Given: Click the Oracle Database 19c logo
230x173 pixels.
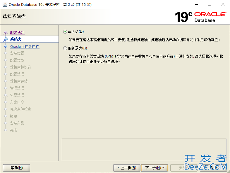Looking at the screenshot, I should tap(200, 17).
